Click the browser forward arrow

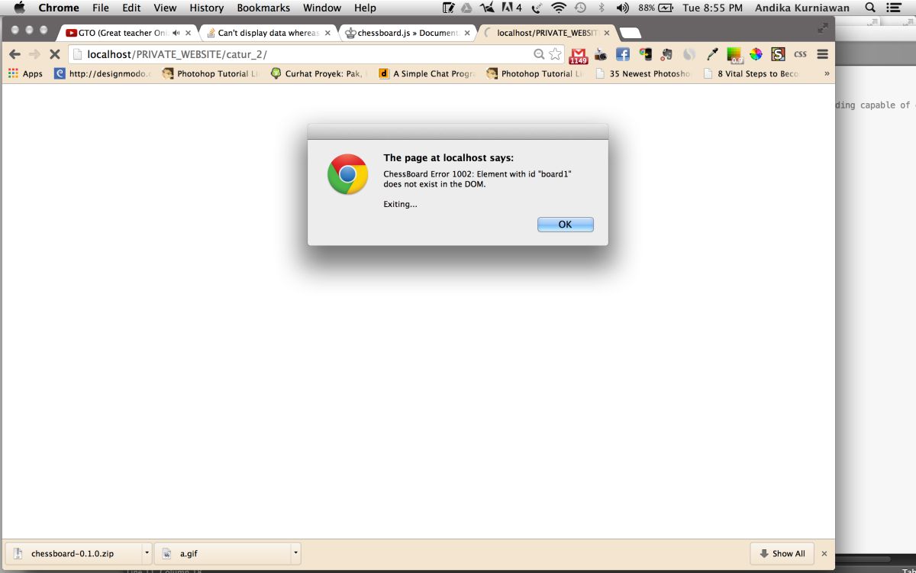point(34,54)
